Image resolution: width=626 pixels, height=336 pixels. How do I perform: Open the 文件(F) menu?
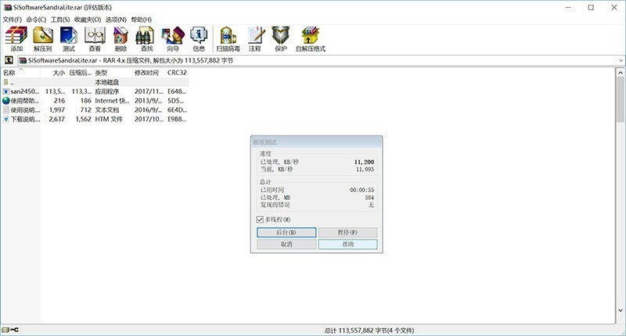pos(12,19)
